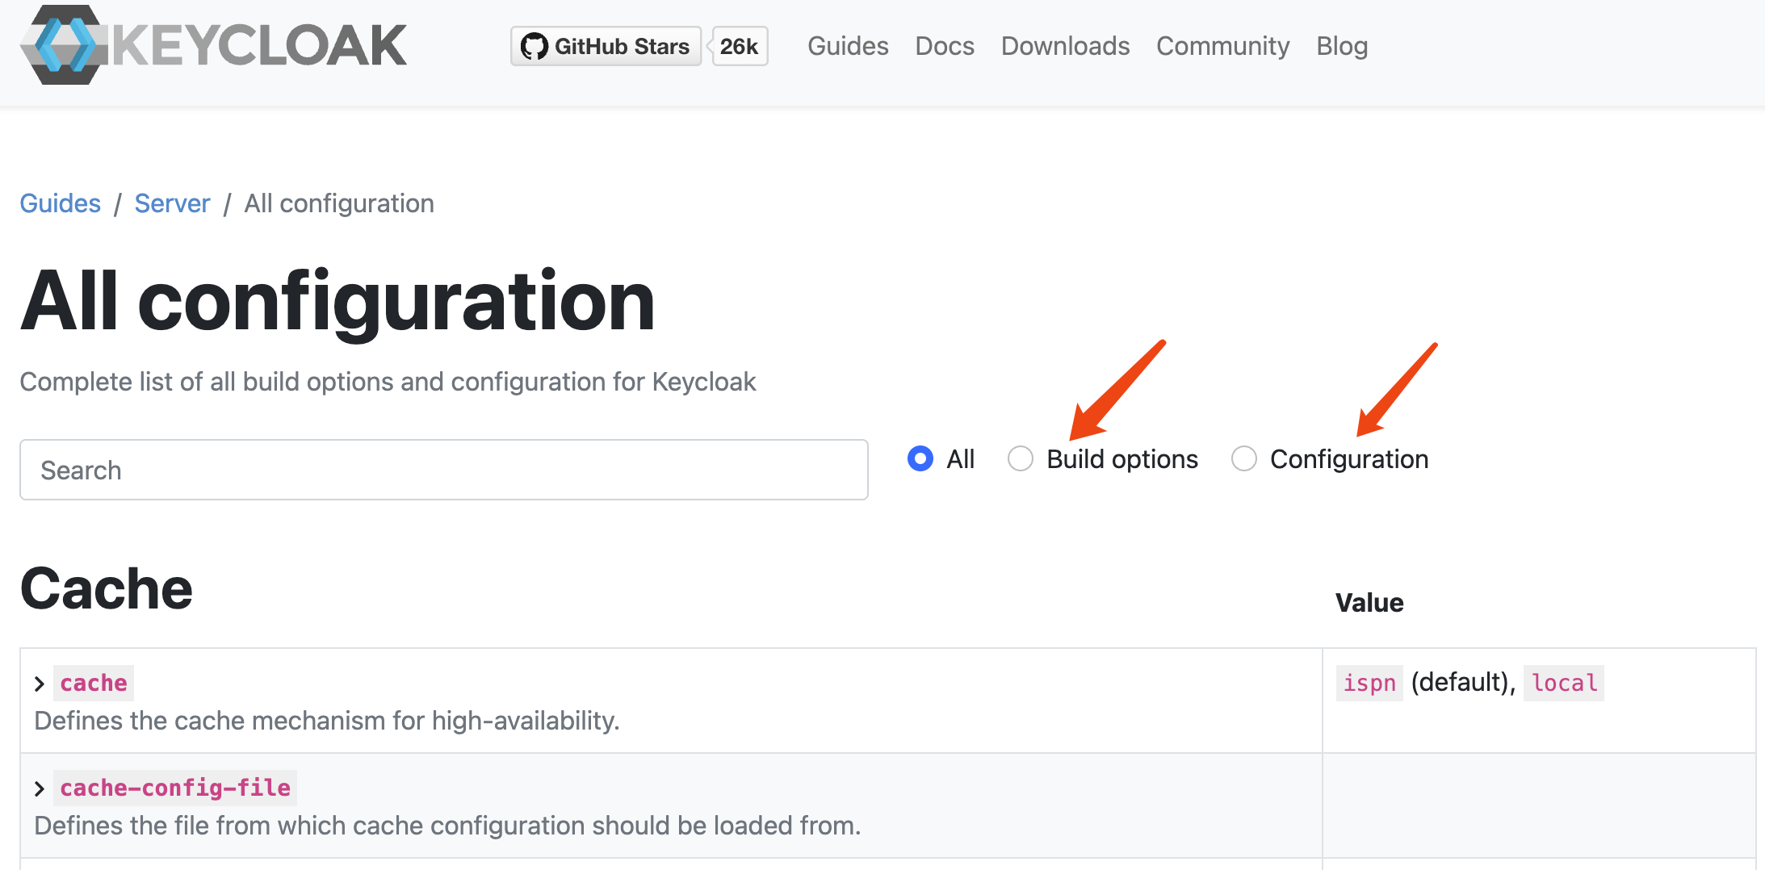The height and width of the screenshot is (870, 1765).
Task: Open the GitHub Stars button
Action: [606, 47]
